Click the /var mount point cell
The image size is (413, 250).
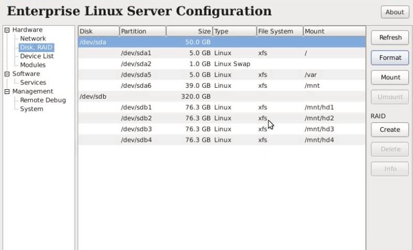[x=311, y=75]
